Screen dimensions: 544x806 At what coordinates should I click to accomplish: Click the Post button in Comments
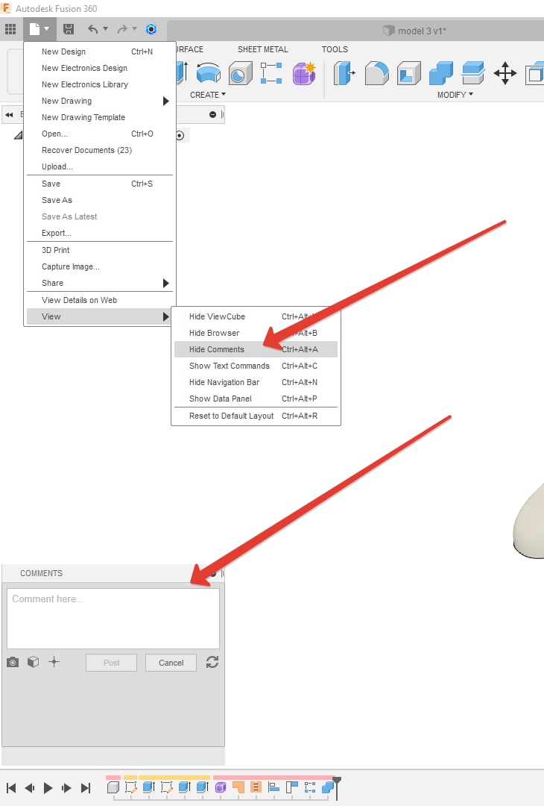[111, 663]
